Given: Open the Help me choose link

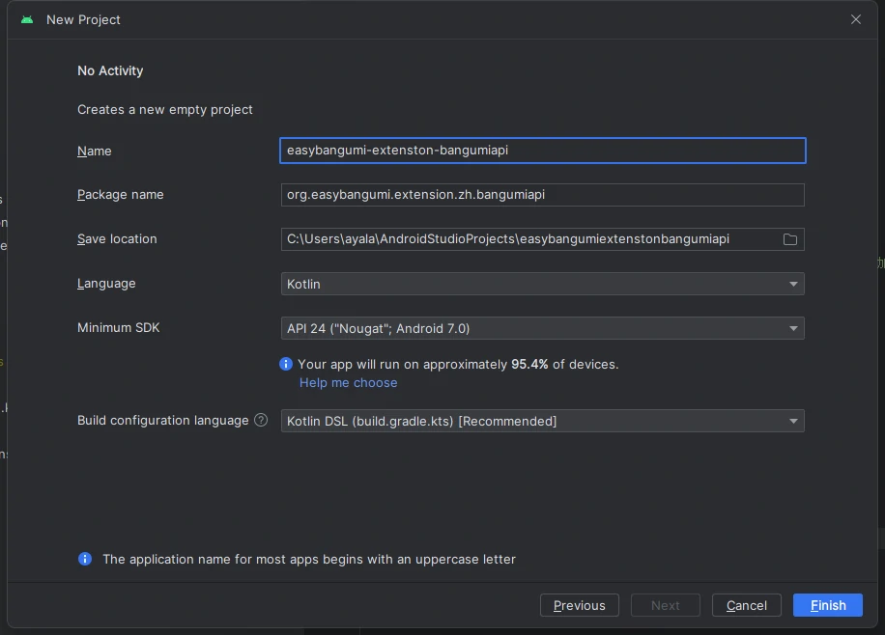Looking at the screenshot, I should point(348,382).
